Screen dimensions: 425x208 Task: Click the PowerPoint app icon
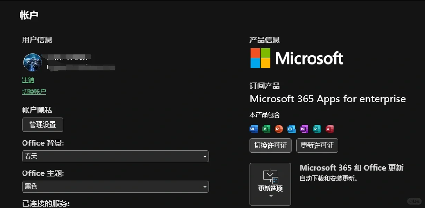pyautogui.click(x=279, y=129)
